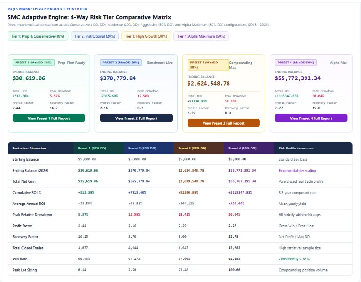Click the $365,779.84 Total Net Gain cell
The width and height of the screenshot is (361, 282).
point(139,181)
